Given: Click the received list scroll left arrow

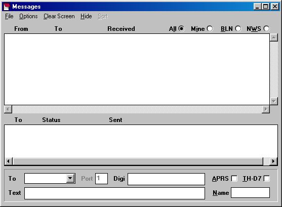Looking at the screenshot, I should pyautogui.click(x=8, y=109).
